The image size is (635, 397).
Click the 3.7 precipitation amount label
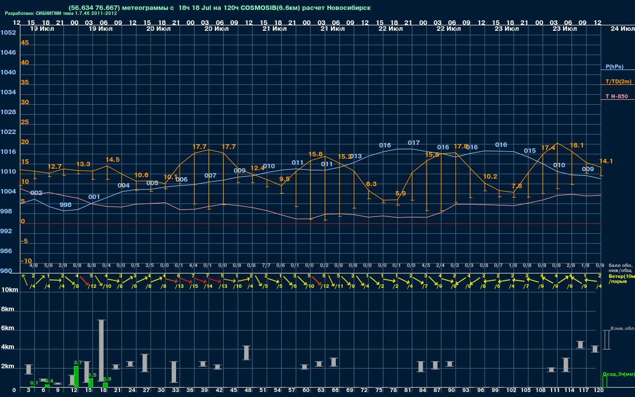point(77,363)
